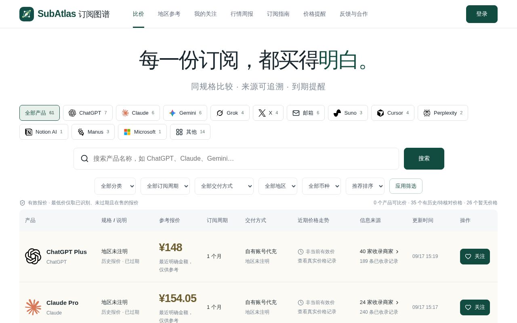Open 40 家收录商家 link
Viewport: 517px width, 323px height.
coord(379,252)
